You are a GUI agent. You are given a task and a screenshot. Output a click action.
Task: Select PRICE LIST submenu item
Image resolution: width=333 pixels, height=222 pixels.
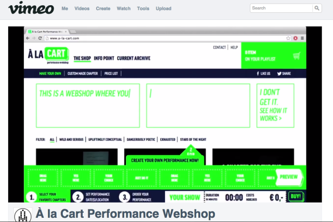coord(111,74)
